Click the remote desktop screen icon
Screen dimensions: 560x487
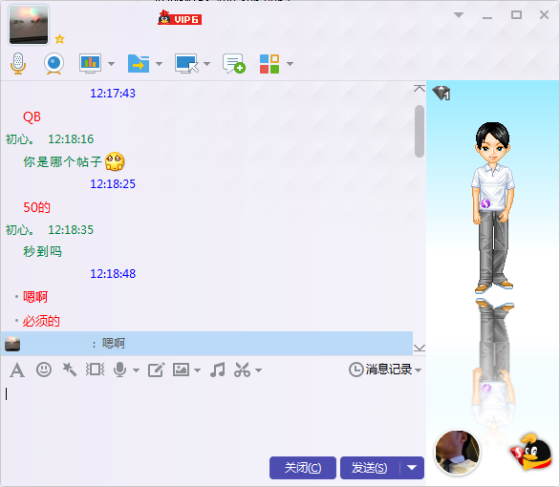[x=186, y=64]
